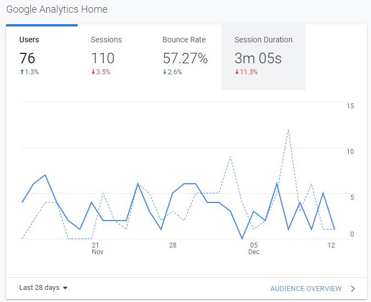371x302 pixels.
Task: Select the Users metric tab
Action: [42, 57]
